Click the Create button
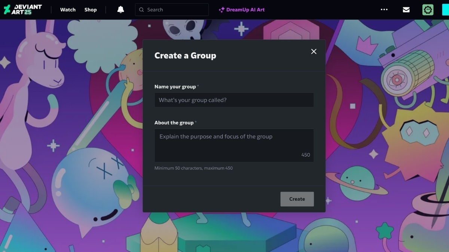This screenshot has height=252, width=449. [297, 199]
